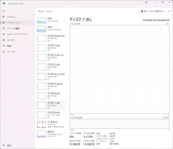Viewport: 173px width, 149px height.
Task: Show ディスク 6 (C:) SSD performance
Action: coord(51,95)
